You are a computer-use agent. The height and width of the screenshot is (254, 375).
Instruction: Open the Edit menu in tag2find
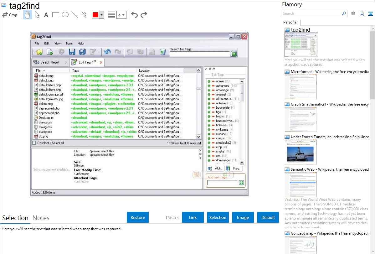pos(47,44)
